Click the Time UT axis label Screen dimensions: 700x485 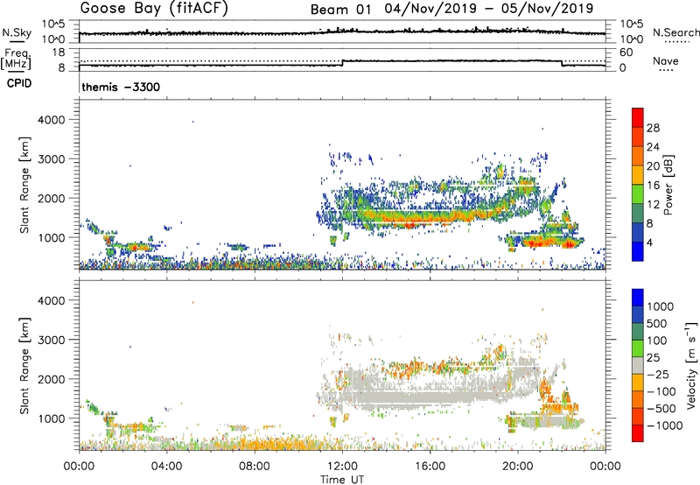click(x=342, y=480)
